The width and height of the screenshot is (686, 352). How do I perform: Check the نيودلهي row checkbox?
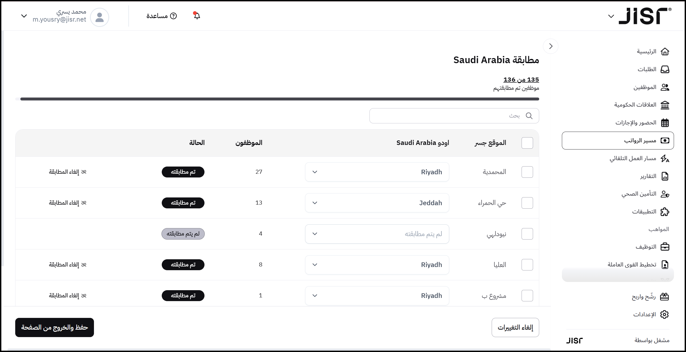(x=527, y=234)
